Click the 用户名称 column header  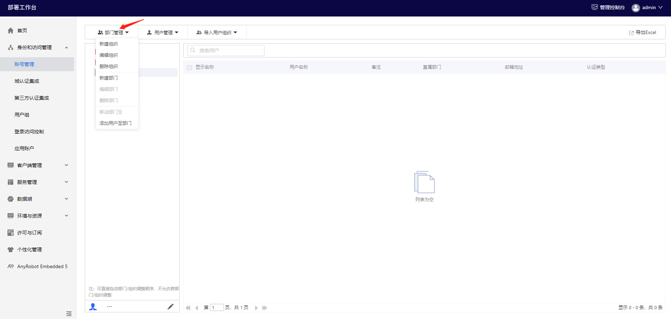click(299, 67)
